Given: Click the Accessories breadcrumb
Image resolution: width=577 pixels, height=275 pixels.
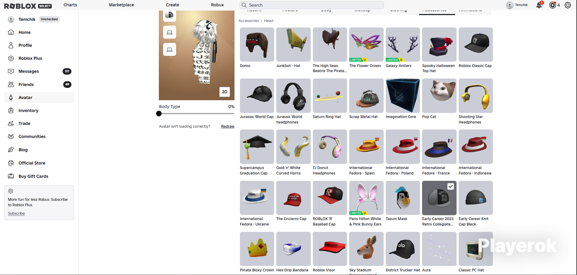Looking at the screenshot, I should click(249, 21).
